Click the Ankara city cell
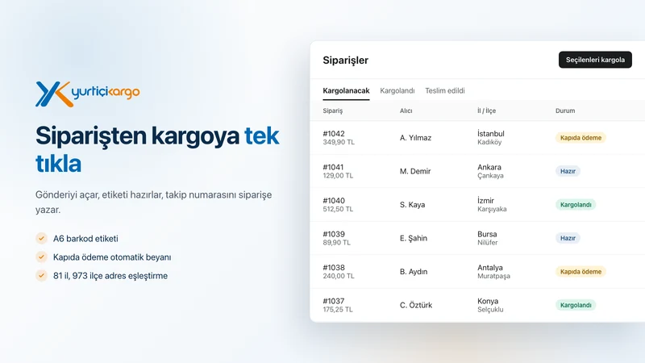The width and height of the screenshot is (645, 363). (489, 167)
